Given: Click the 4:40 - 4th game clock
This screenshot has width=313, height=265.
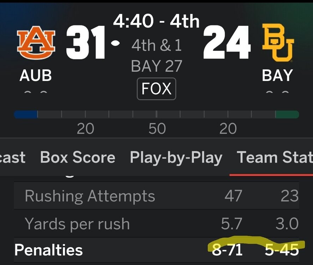Looking at the screenshot, I should tap(156, 22).
